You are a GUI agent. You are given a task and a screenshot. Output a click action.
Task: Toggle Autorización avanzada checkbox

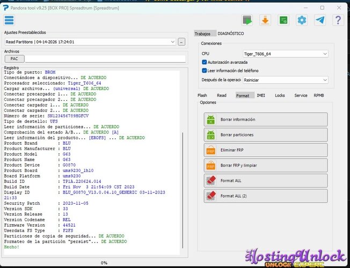coord(204,62)
